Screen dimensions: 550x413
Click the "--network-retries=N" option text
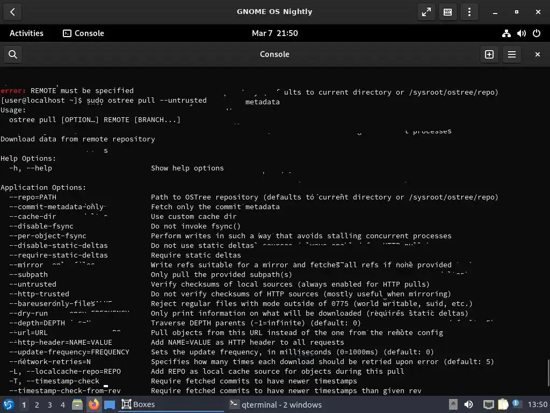click(50, 362)
